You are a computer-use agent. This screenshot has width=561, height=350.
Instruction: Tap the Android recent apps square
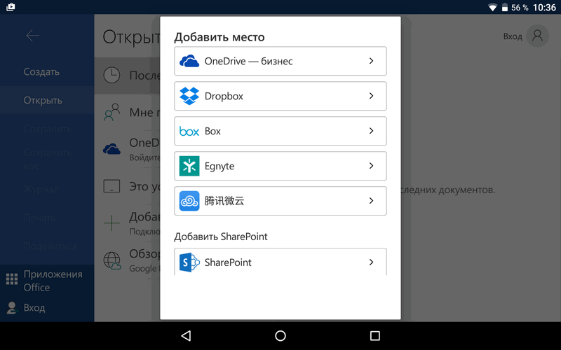coord(375,336)
